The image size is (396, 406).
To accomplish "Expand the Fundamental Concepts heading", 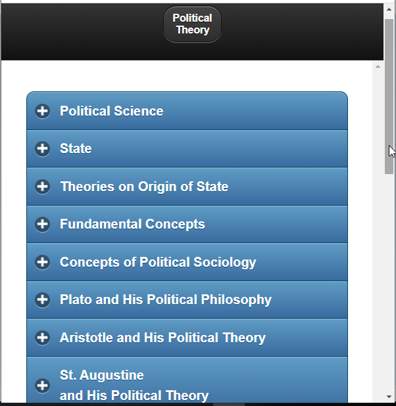I will [x=132, y=224].
